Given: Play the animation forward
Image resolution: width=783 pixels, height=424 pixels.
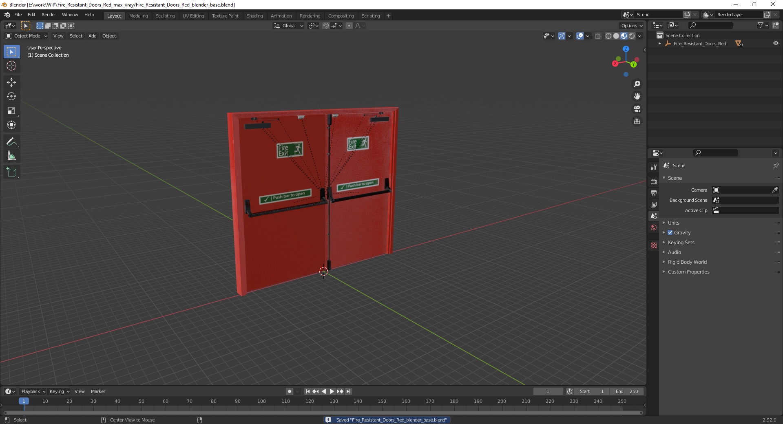Looking at the screenshot, I should point(332,391).
